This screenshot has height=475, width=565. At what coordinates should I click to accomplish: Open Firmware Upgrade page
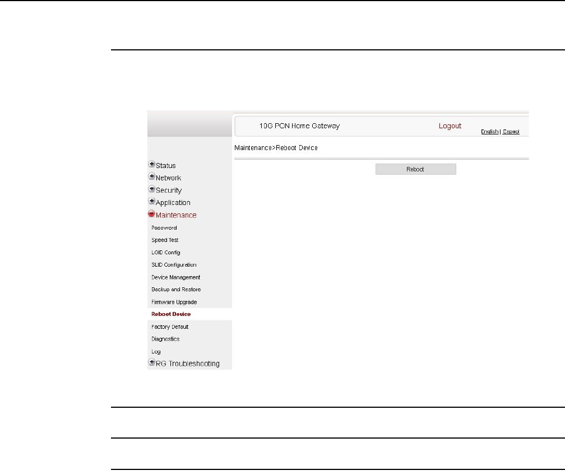point(174,302)
